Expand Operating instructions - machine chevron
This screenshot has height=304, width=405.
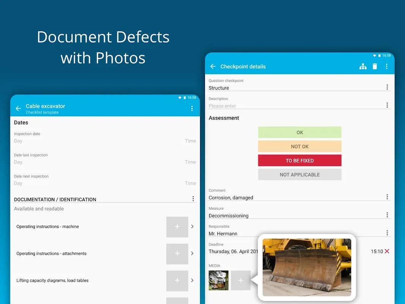tap(192, 226)
